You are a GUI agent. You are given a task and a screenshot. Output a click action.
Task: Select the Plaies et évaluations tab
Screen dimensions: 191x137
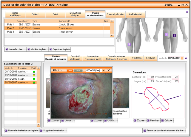(x=95, y=14)
